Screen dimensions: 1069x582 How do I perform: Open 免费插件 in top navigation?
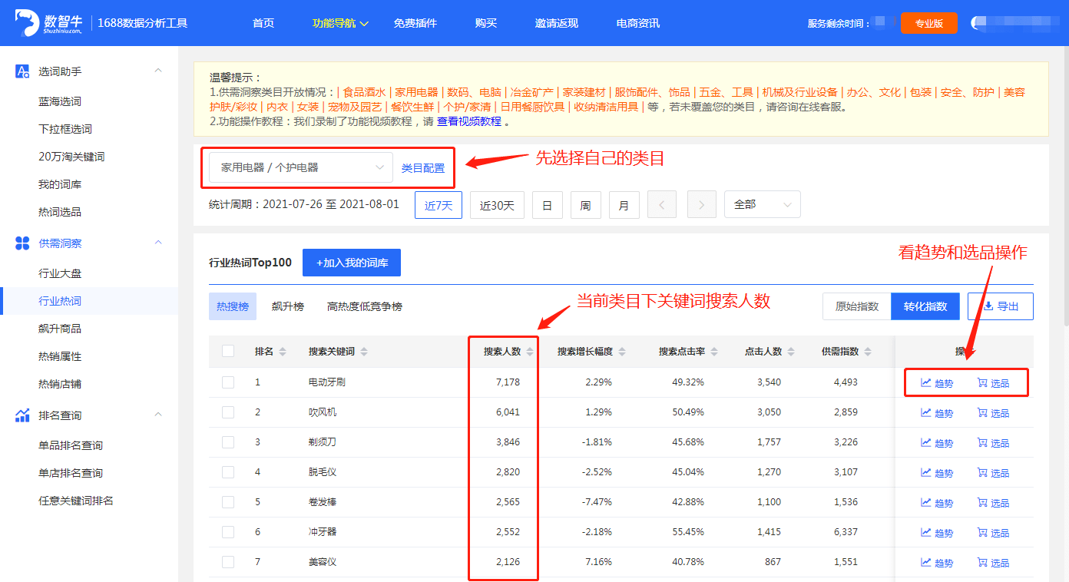415,23
